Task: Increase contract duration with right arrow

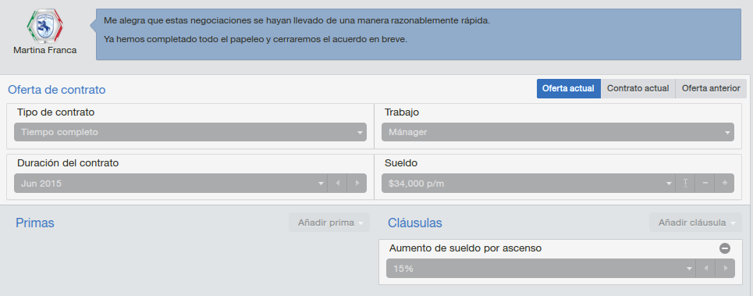Action: click(x=357, y=183)
